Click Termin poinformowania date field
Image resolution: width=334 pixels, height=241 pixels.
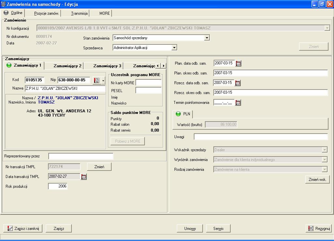tap(224, 103)
